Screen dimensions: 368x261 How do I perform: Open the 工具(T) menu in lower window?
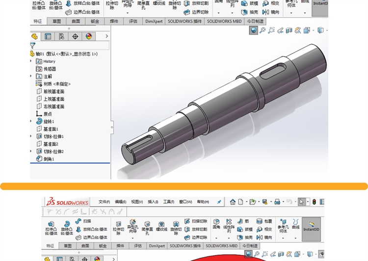pyautogui.click(x=169, y=202)
